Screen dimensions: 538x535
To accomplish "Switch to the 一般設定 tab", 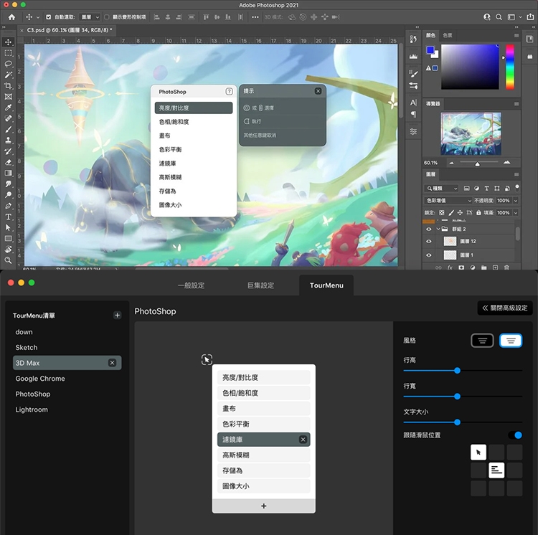I will 192,285.
